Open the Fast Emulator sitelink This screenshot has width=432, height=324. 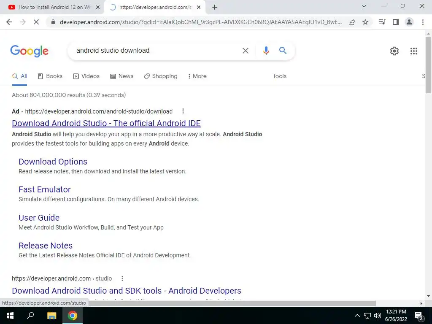pyautogui.click(x=45, y=189)
